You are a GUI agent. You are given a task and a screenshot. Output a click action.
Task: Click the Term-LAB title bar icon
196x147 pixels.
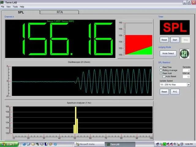(2, 2)
